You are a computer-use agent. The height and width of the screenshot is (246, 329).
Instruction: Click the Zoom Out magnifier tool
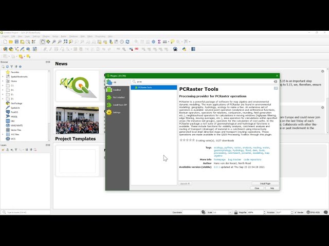pos(60,42)
